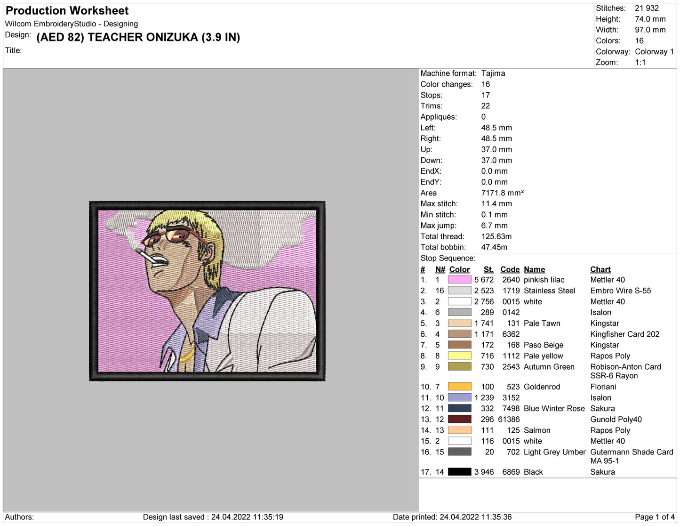Click the stops value 17

pos(486,95)
